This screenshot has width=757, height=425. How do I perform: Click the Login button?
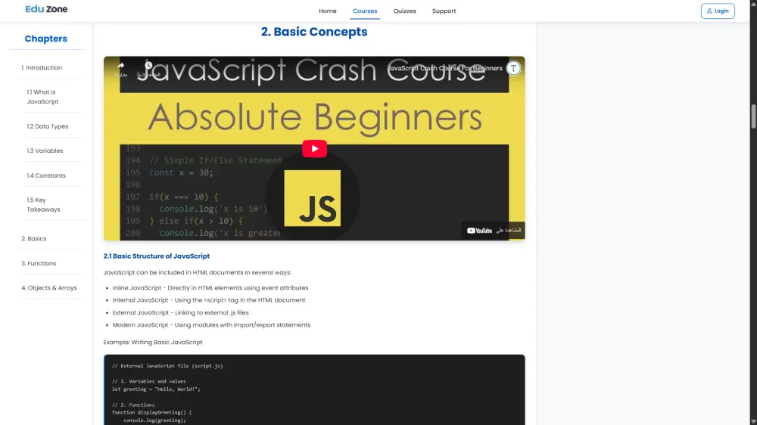718,11
